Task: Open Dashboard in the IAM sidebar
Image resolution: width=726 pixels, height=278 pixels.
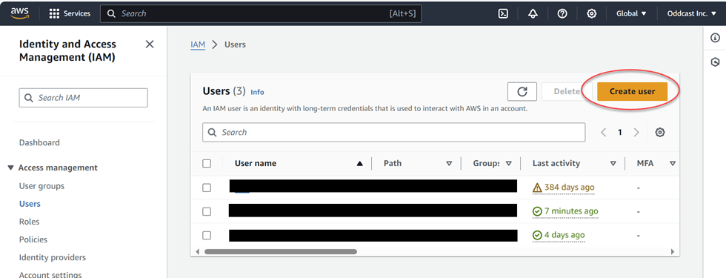Action: [39, 142]
